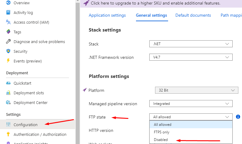Expand the .NET Framework version dropdown
The height and width of the screenshot is (144, 242).
191,57
